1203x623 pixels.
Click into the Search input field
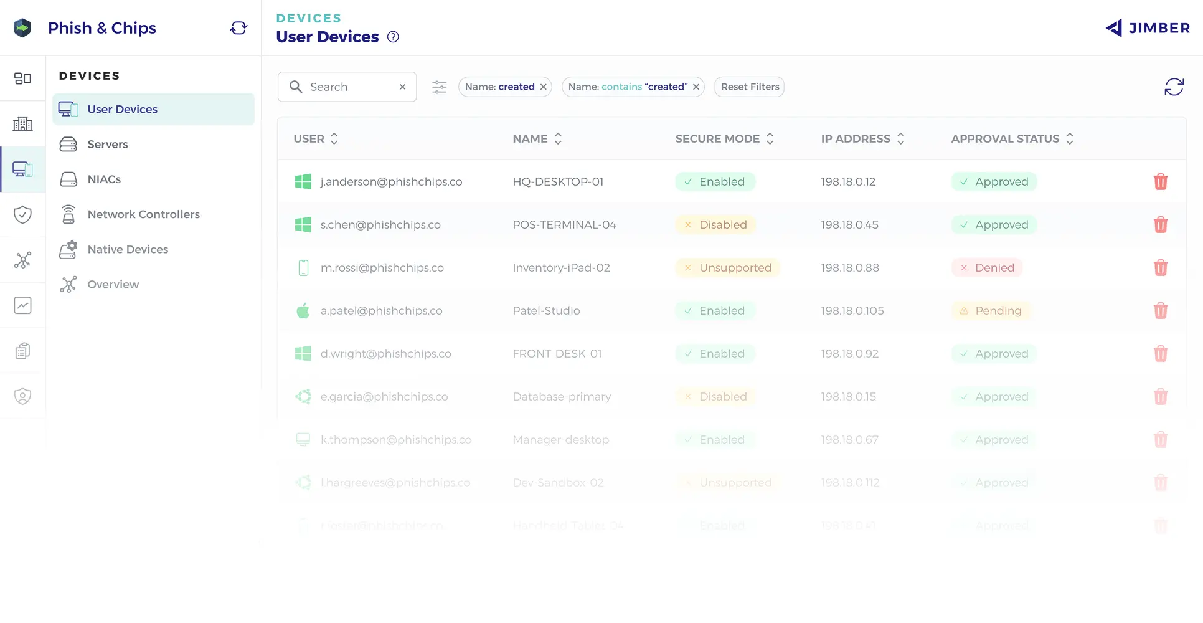(x=349, y=87)
